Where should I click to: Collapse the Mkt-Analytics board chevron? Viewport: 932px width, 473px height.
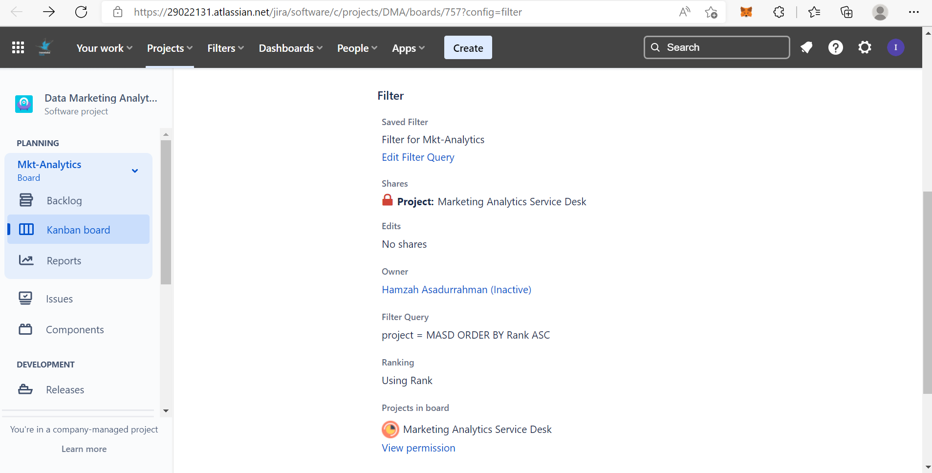pyautogui.click(x=134, y=171)
